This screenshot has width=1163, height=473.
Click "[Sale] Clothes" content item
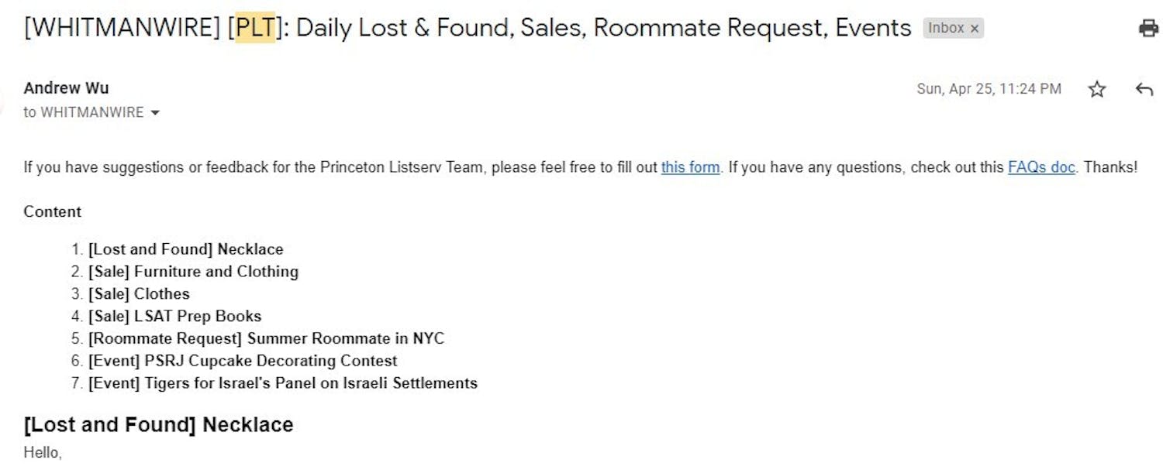(x=139, y=294)
